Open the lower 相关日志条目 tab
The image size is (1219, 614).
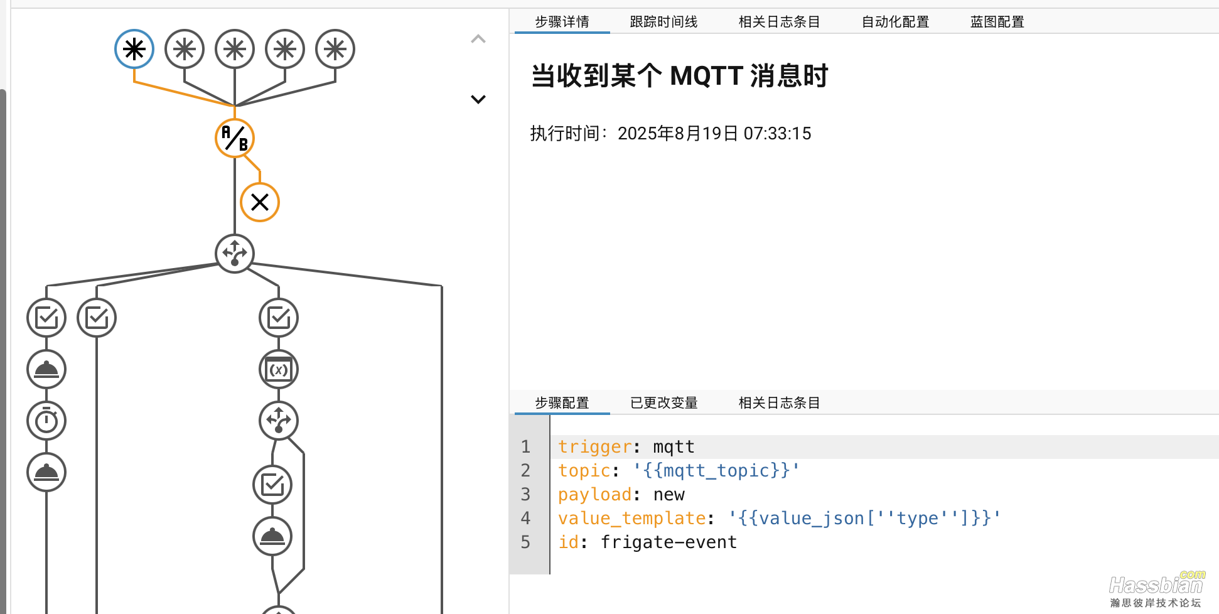[779, 403]
